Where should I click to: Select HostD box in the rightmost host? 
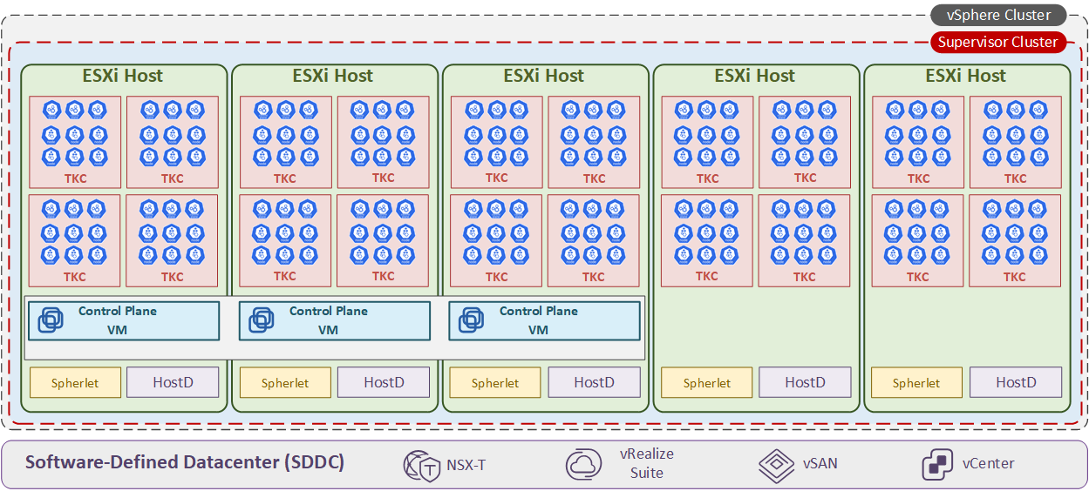click(1016, 382)
